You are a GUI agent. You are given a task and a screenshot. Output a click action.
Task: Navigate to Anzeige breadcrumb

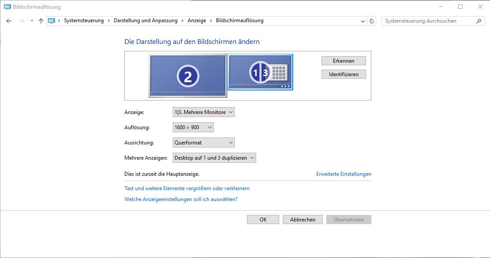196,20
